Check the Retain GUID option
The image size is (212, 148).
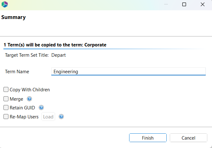6,108
